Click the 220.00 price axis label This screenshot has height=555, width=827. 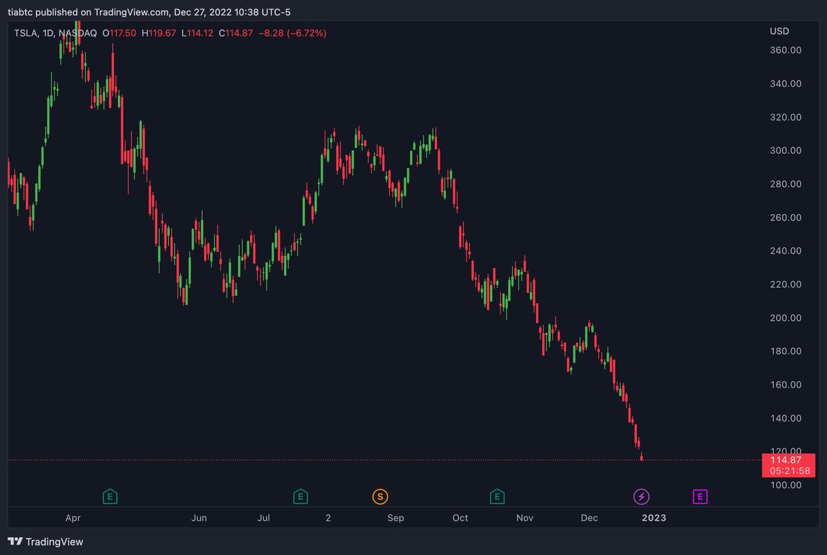tap(786, 284)
